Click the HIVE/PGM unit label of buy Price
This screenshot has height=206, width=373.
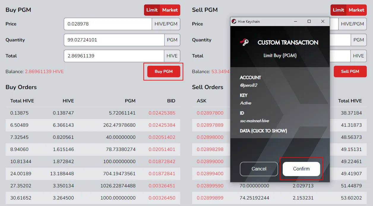(166, 24)
